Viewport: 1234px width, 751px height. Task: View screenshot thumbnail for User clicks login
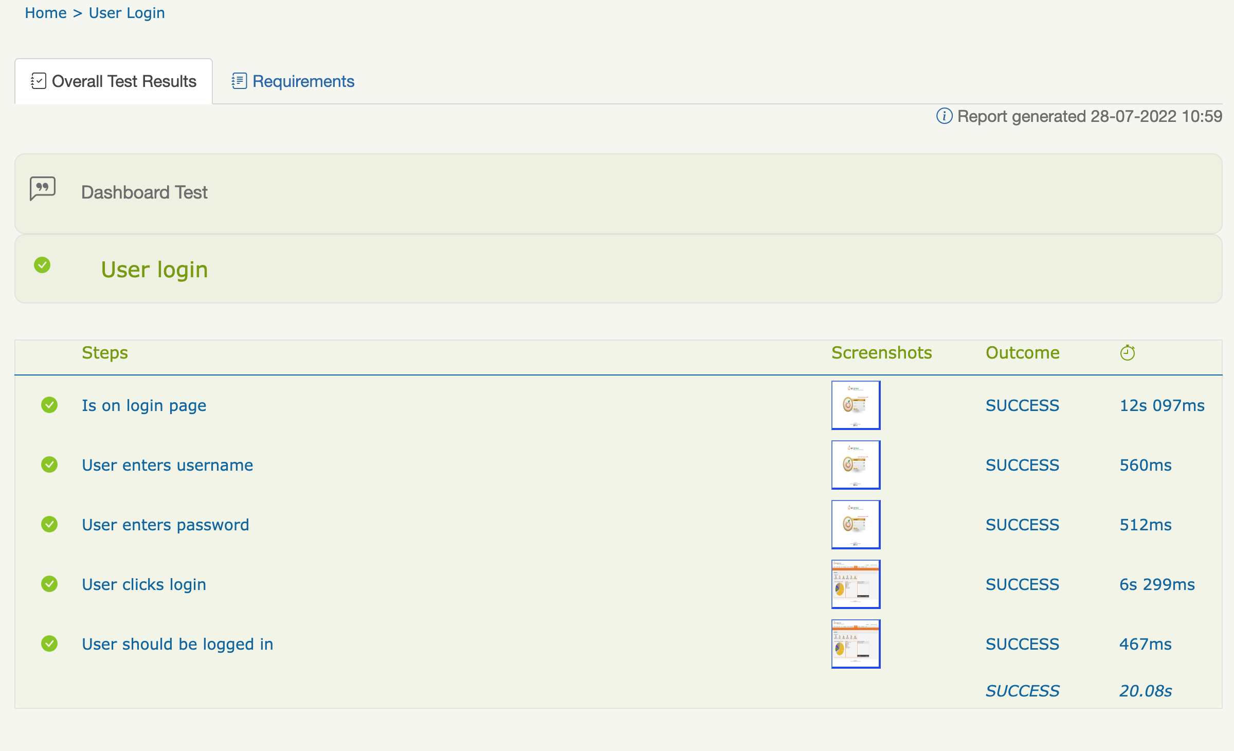(856, 584)
